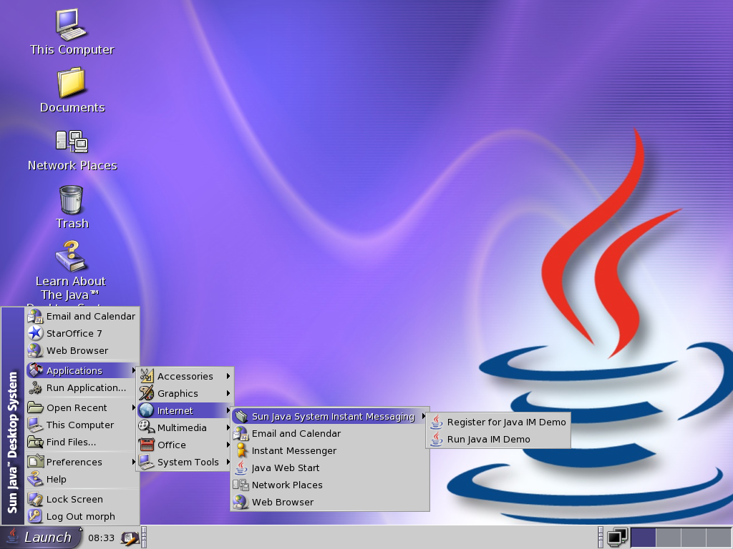Click the Help lifebuoy icon in Launch menu

pos(35,479)
